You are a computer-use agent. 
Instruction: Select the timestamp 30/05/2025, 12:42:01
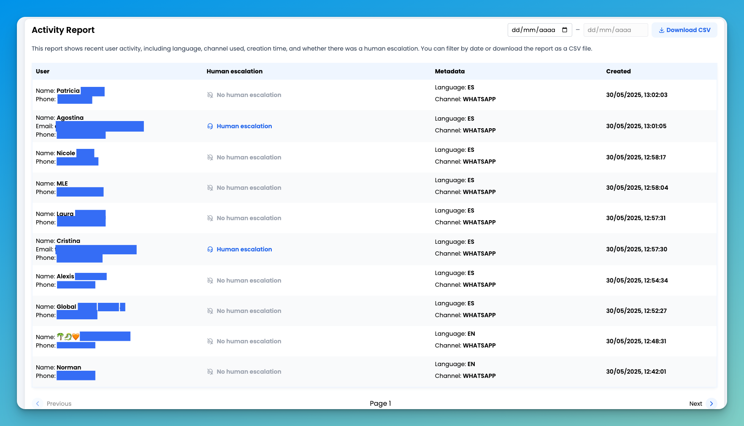click(636, 372)
